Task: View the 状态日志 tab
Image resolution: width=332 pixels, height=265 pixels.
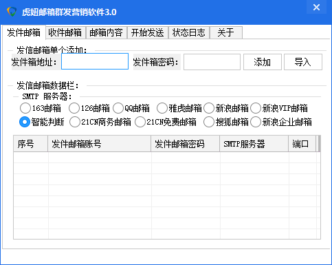Action: (x=189, y=32)
